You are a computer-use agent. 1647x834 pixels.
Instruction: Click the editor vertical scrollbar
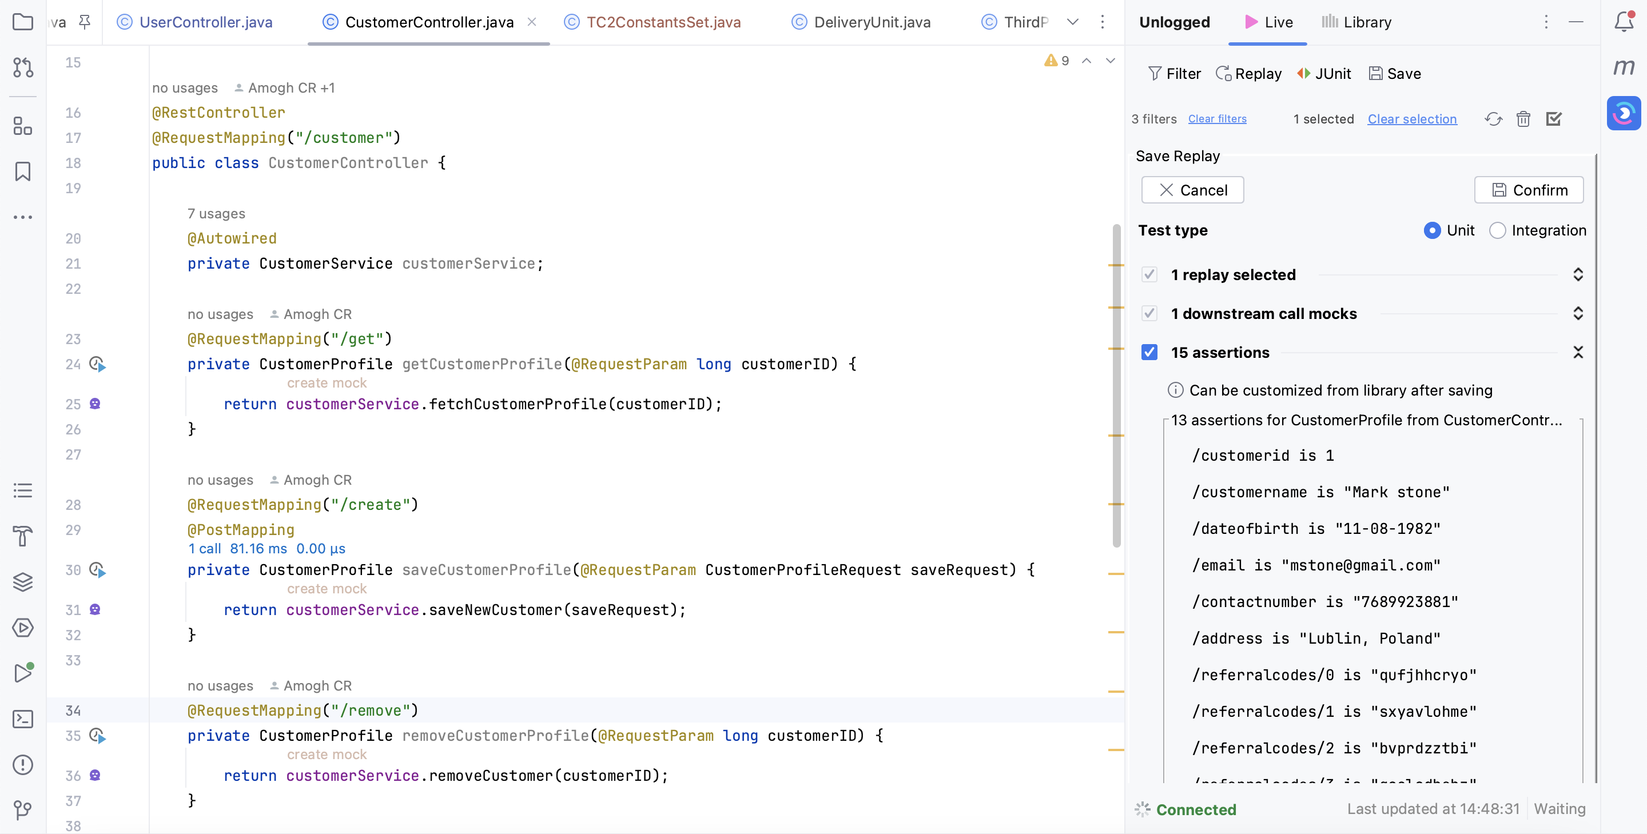tap(1116, 384)
